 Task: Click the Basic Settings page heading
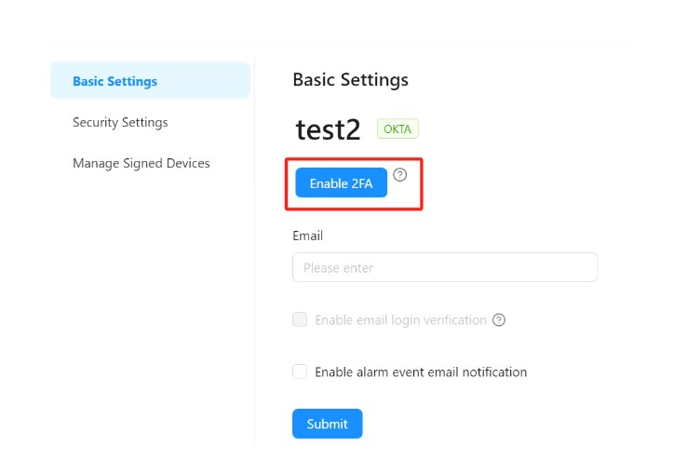tap(350, 80)
